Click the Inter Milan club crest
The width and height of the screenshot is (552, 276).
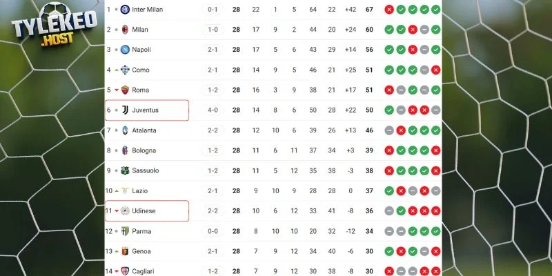click(x=125, y=10)
